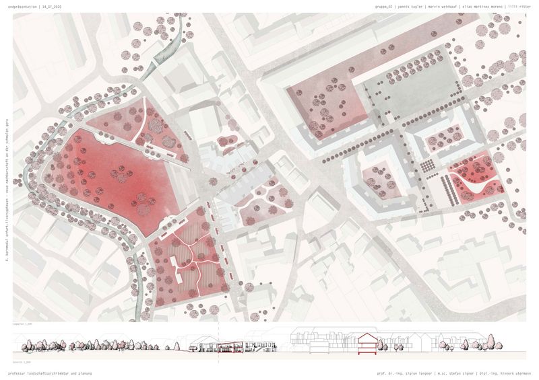The image size is (539, 380).
Task: Click the name "lilli ritter"
Action: 519,6
